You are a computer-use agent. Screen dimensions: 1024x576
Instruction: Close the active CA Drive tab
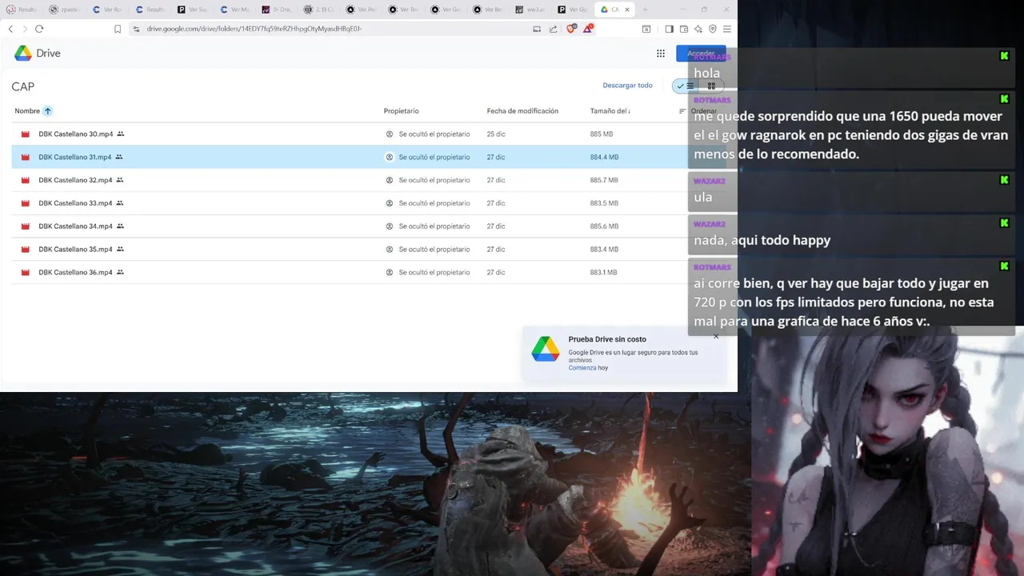pos(627,10)
